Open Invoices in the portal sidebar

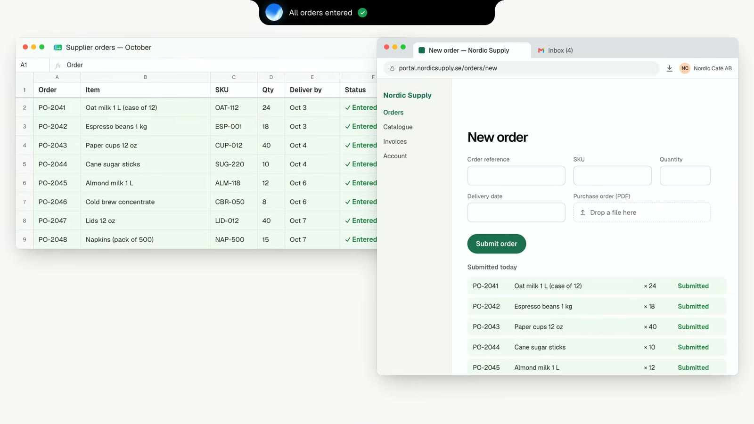coord(395,142)
